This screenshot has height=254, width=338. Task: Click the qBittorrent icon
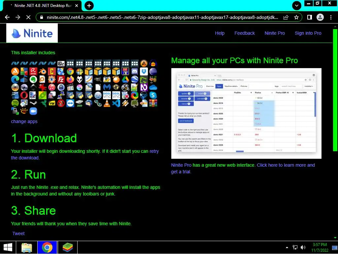point(98,95)
